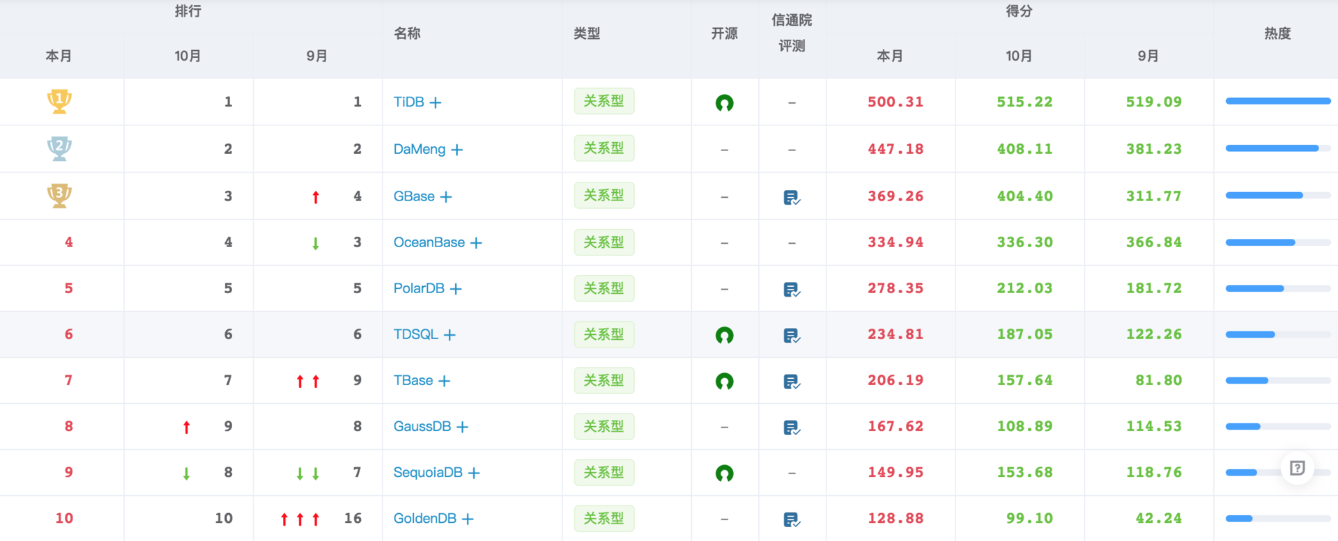The width and height of the screenshot is (1338, 541).
Task: Click the 排行 group header
Action: [188, 11]
